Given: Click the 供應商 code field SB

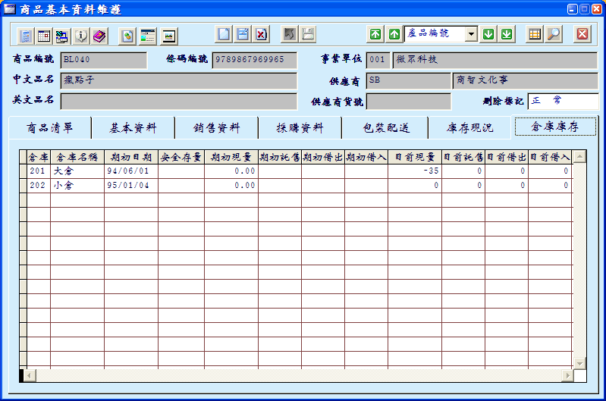Looking at the screenshot, I should click(x=409, y=81).
